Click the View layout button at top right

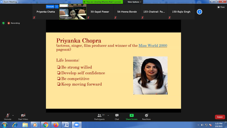coord(221,7)
